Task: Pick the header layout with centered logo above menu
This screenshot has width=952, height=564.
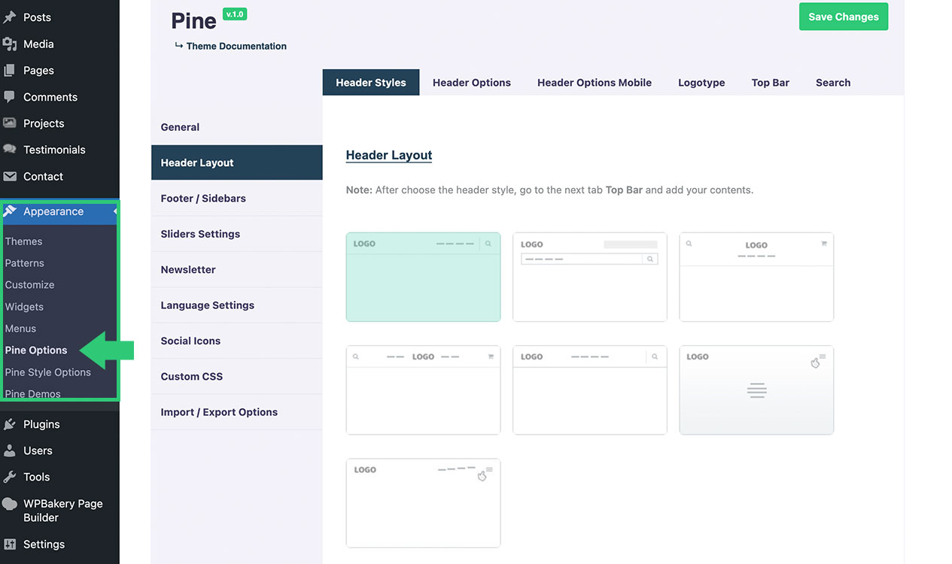Action: click(x=756, y=277)
